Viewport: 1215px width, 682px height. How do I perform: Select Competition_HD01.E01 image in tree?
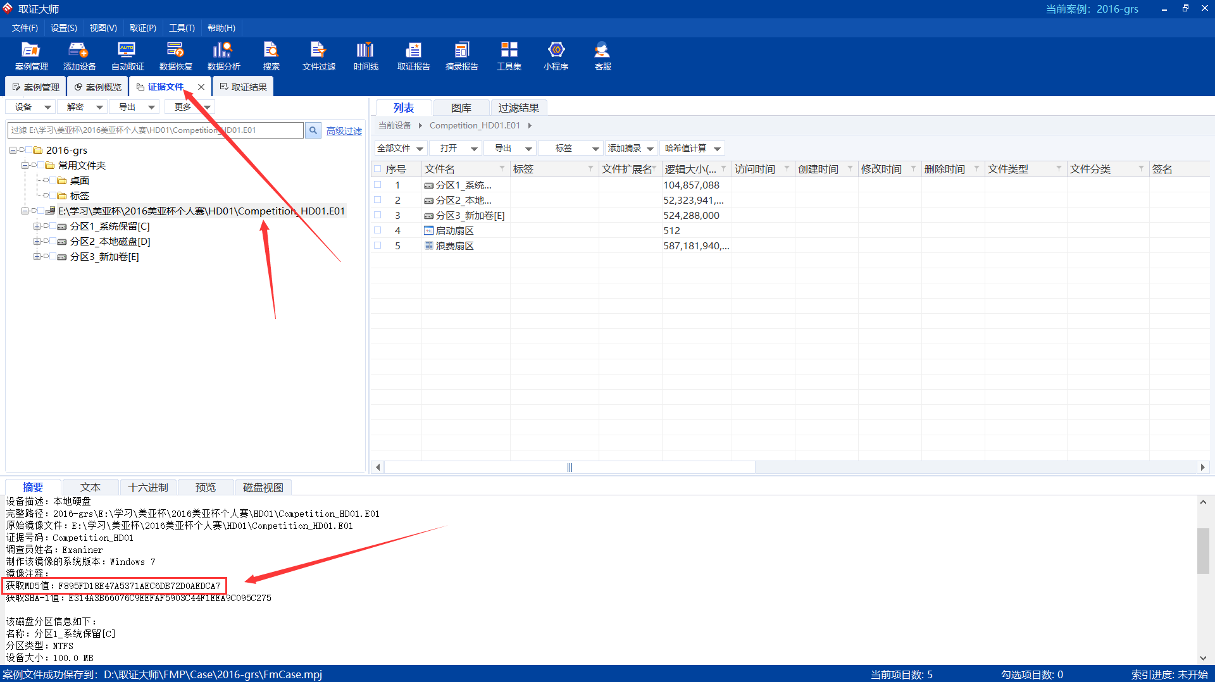(201, 211)
